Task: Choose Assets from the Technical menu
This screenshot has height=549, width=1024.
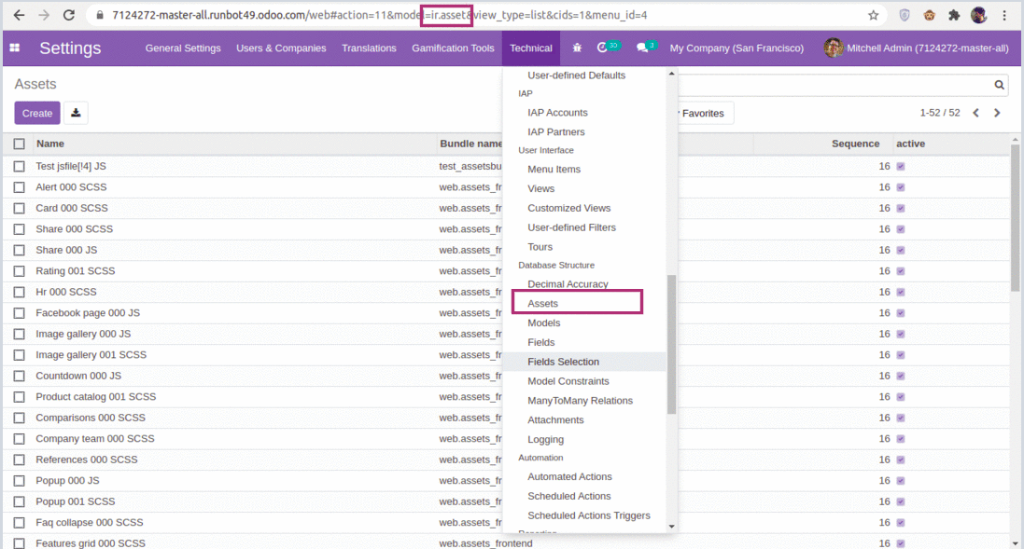Action: (x=543, y=303)
